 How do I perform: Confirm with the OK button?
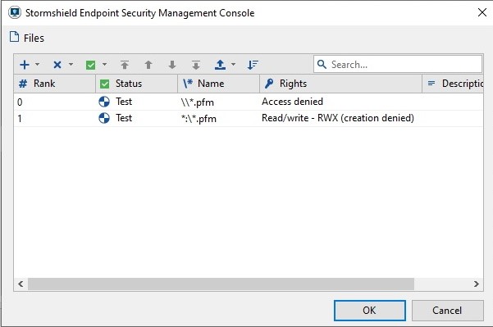[369, 311]
